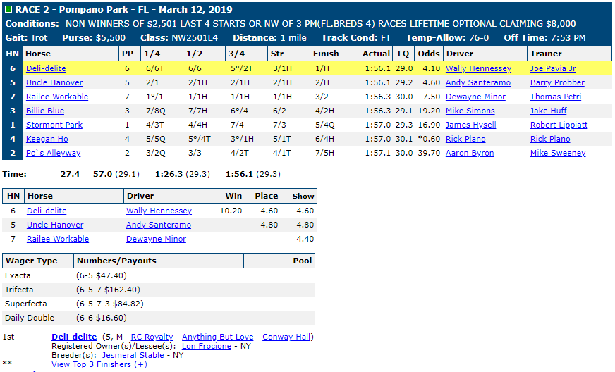This screenshot has height=372, width=615.
Task: Open driver Wally Hennessey in results table
Action: pyautogui.click(x=478, y=68)
